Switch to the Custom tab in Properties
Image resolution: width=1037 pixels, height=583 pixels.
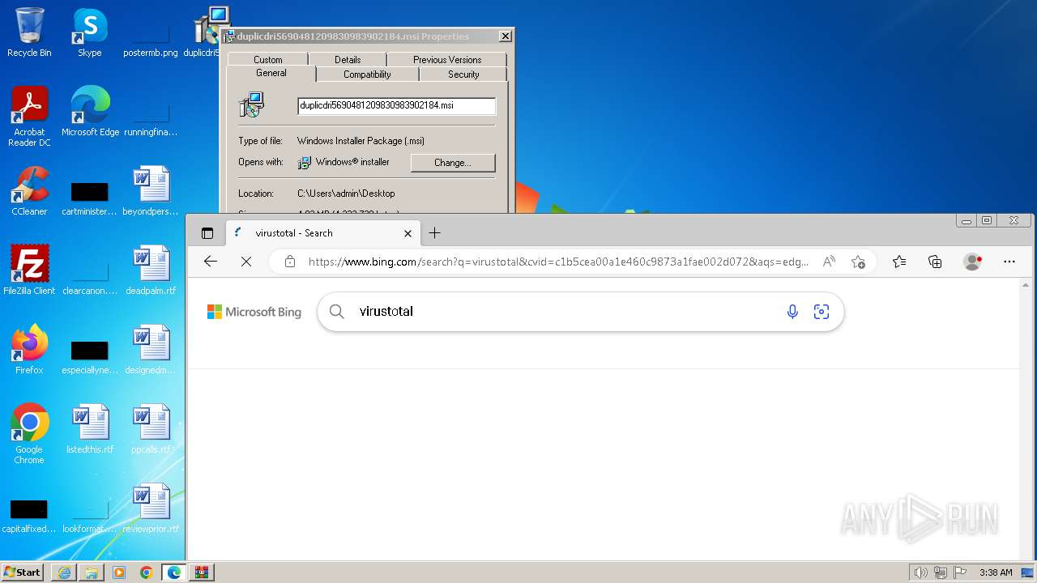point(268,59)
